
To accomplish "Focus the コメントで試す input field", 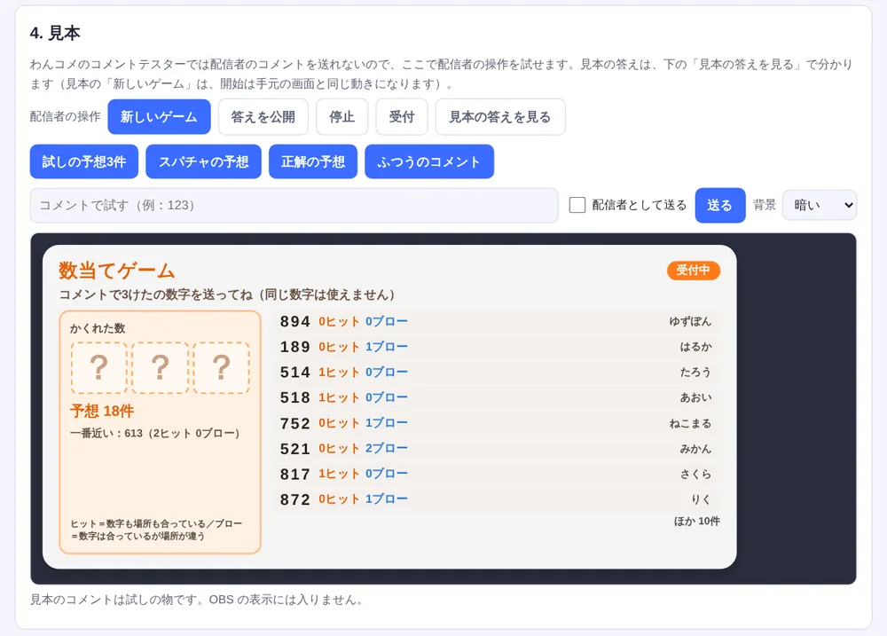I will pyautogui.click(x=294, y=205).
